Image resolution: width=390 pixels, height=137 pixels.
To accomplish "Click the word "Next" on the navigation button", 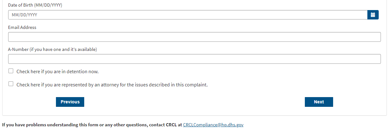I will (x=319, y=102).
